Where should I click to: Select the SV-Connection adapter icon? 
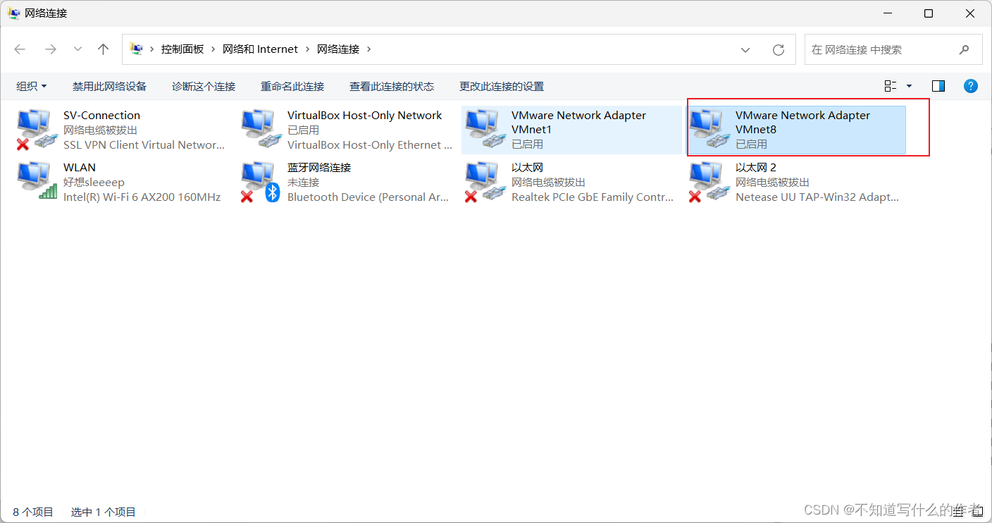(37, 129)
